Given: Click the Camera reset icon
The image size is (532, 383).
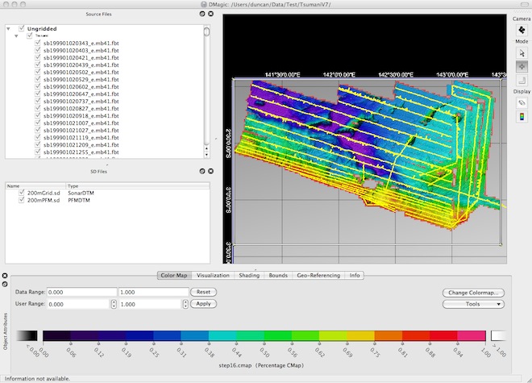Looking at the screenshot, I should pyautogui.click(x=522, y=30).
